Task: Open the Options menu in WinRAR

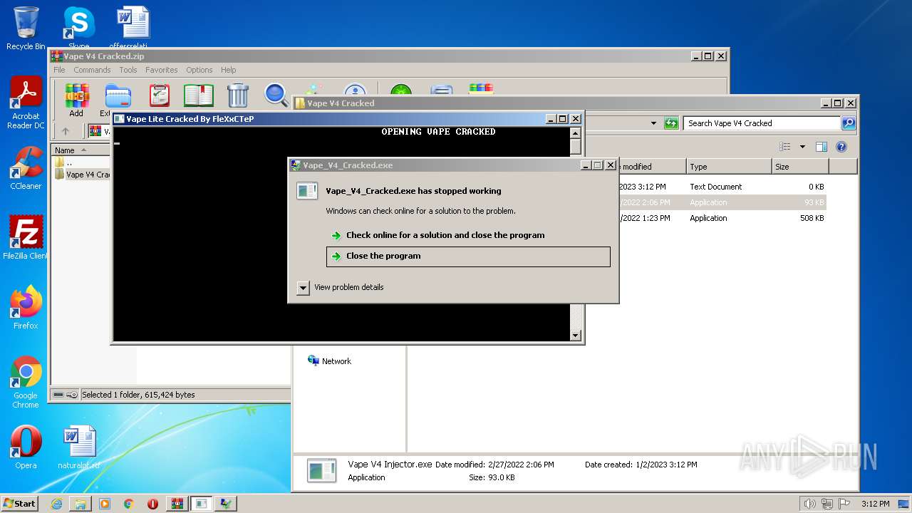Action: point(199,70)
